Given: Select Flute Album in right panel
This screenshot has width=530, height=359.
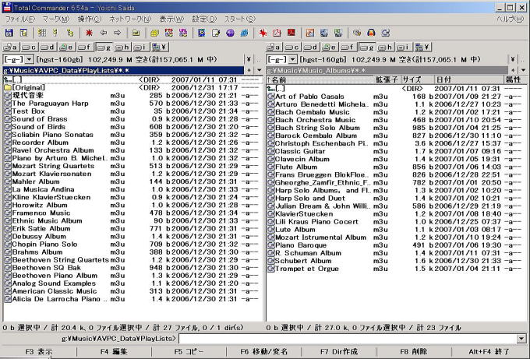Looking at the screenshot, I should coord(396,167).
